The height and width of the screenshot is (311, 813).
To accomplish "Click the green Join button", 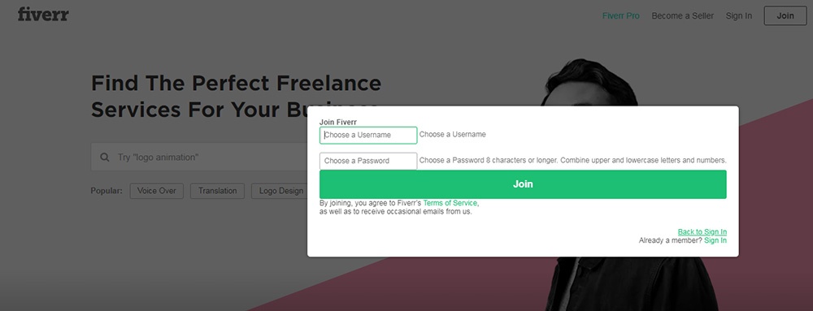I will point(523,184).
